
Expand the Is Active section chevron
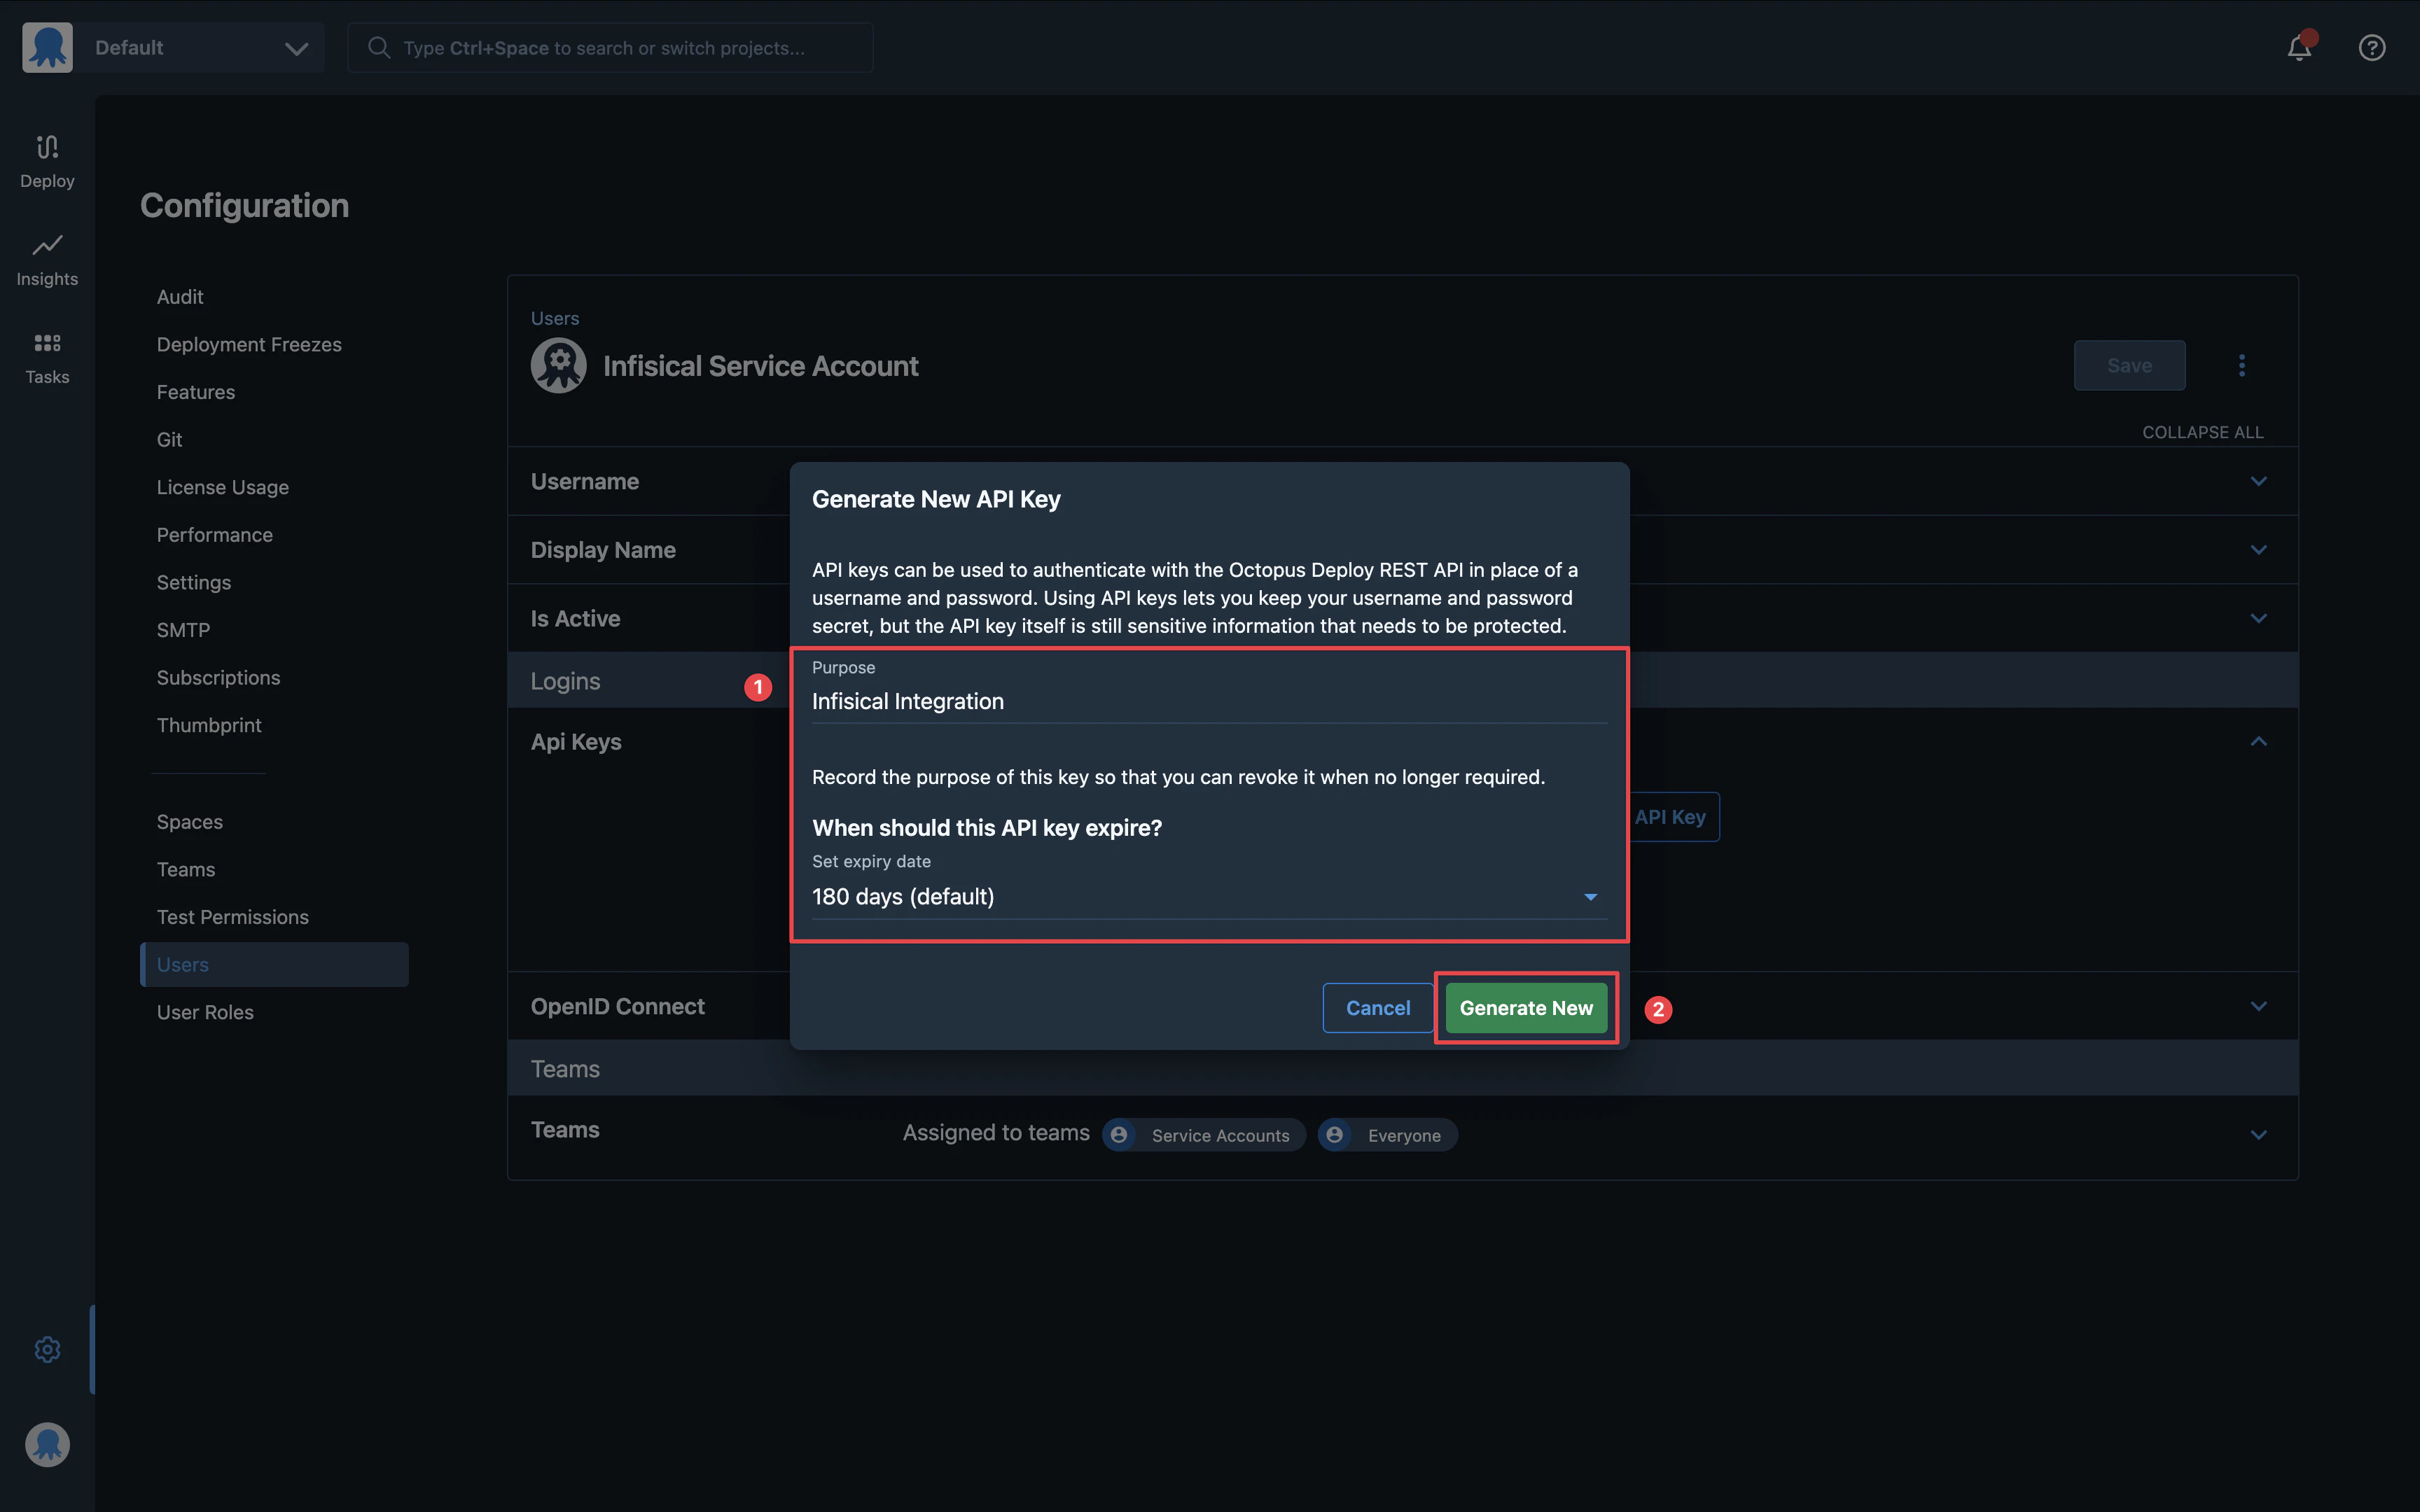2258,618
